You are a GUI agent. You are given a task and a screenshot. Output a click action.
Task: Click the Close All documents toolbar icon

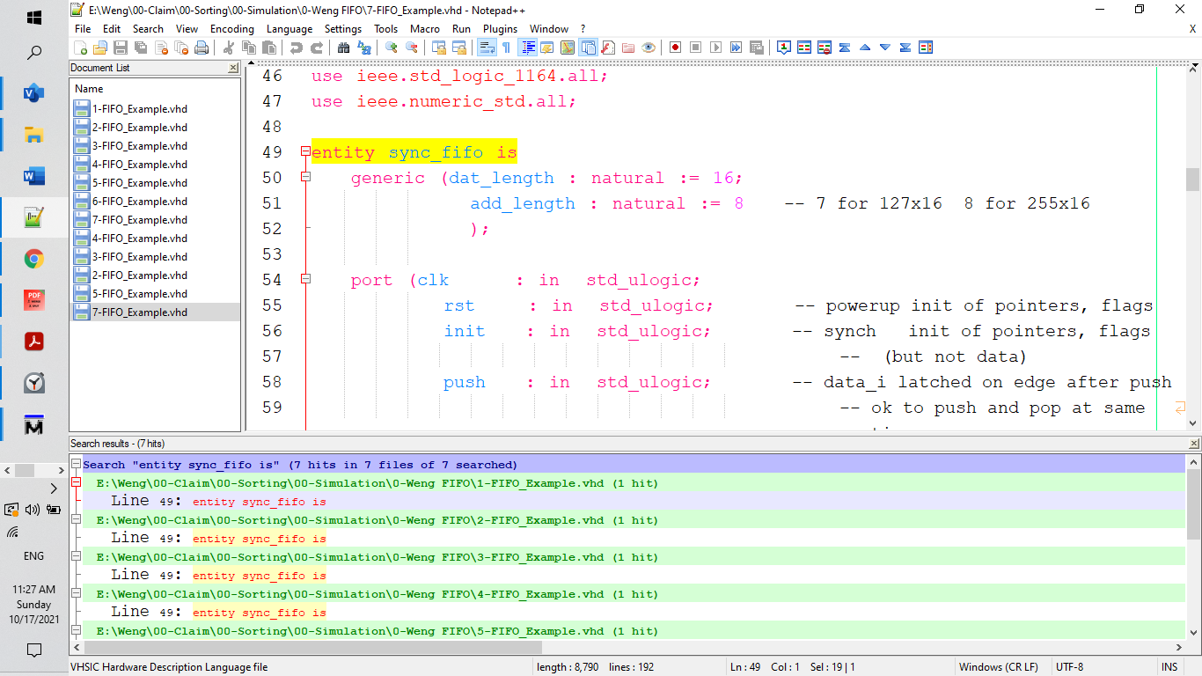click(181, 48)
